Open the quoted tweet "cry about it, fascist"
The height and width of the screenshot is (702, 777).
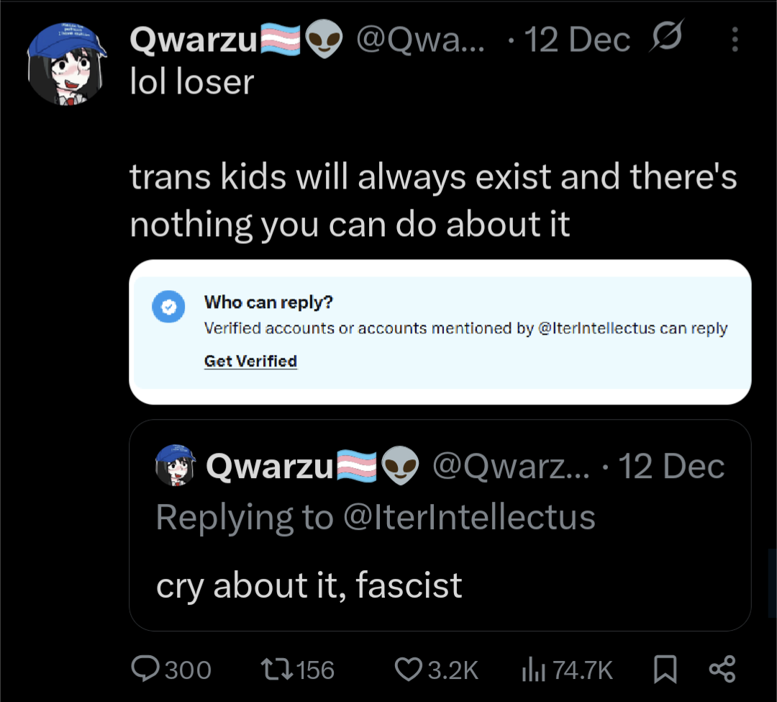pyautogui.click(x=309, y=585)
